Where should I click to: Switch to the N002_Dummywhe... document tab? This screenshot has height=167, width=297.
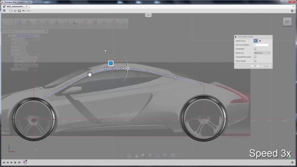pos(16,6)
